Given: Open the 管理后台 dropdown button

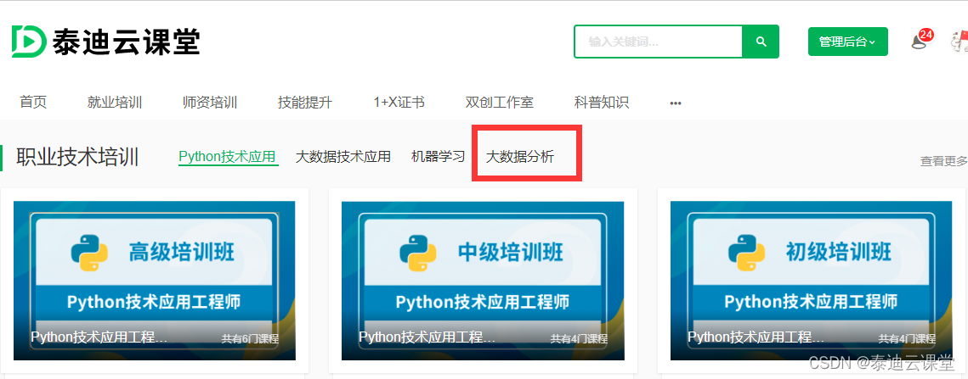Looking at the screenshot, I should [847, 42].
